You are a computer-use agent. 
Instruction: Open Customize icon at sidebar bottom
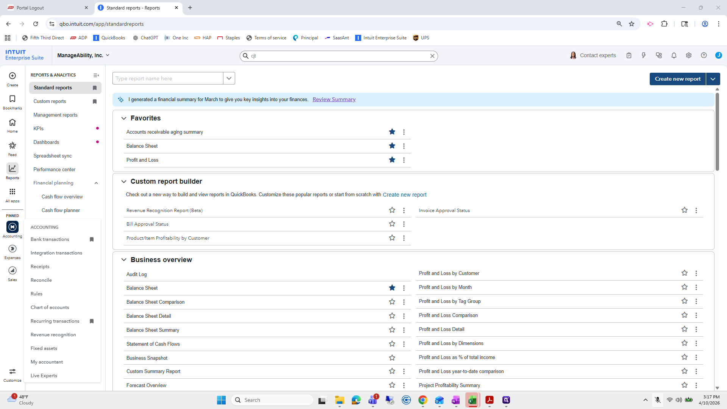click(12, 375)
